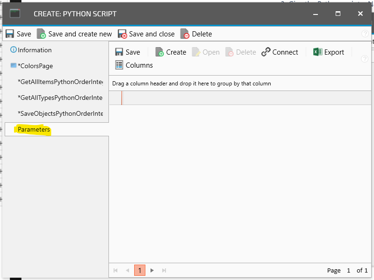The width and height of the screenshot is (374, 280).
Task: Click the Connect chain link icon
Action: click(266, 52)
